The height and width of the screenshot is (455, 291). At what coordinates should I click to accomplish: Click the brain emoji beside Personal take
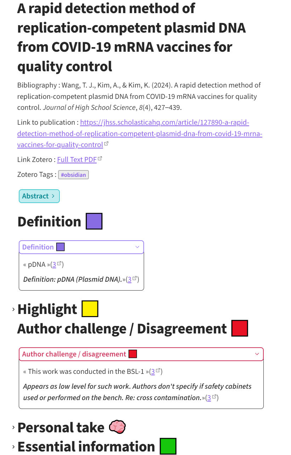click(117, 427)
